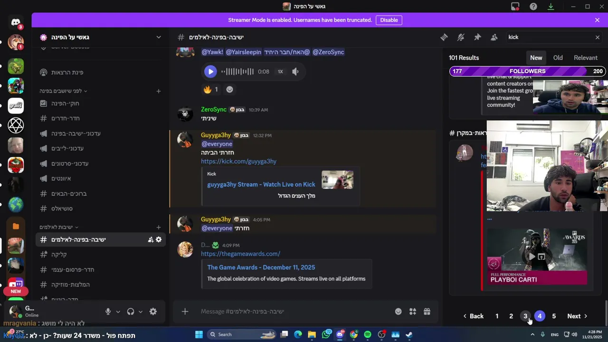Add reaction smiley next to fire reaction
This screenshot has height=342, width=608.
coord(229,89)
